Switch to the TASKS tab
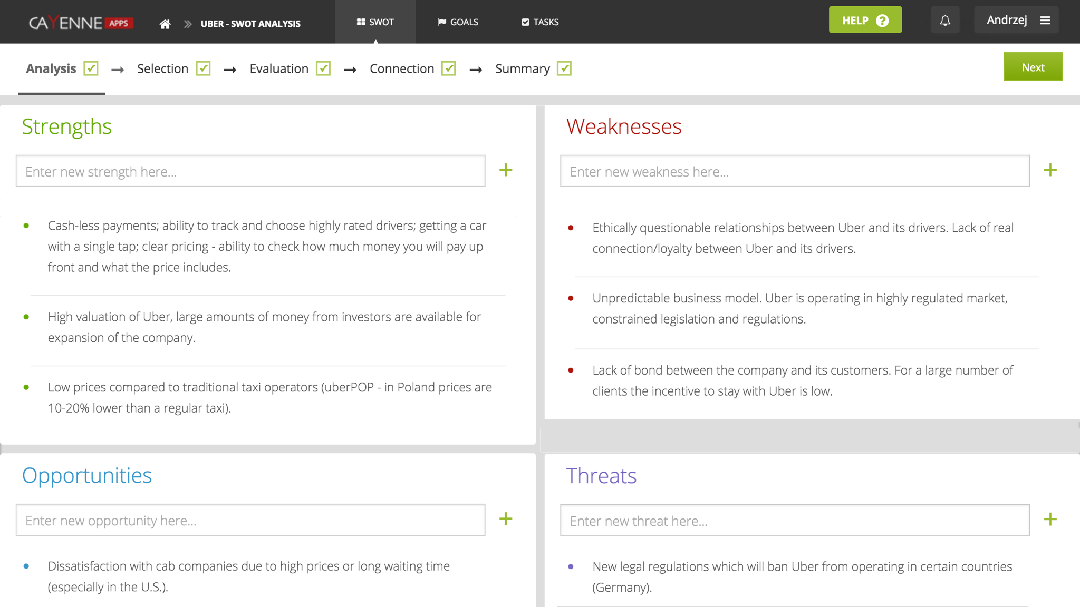 coord(540,22)
